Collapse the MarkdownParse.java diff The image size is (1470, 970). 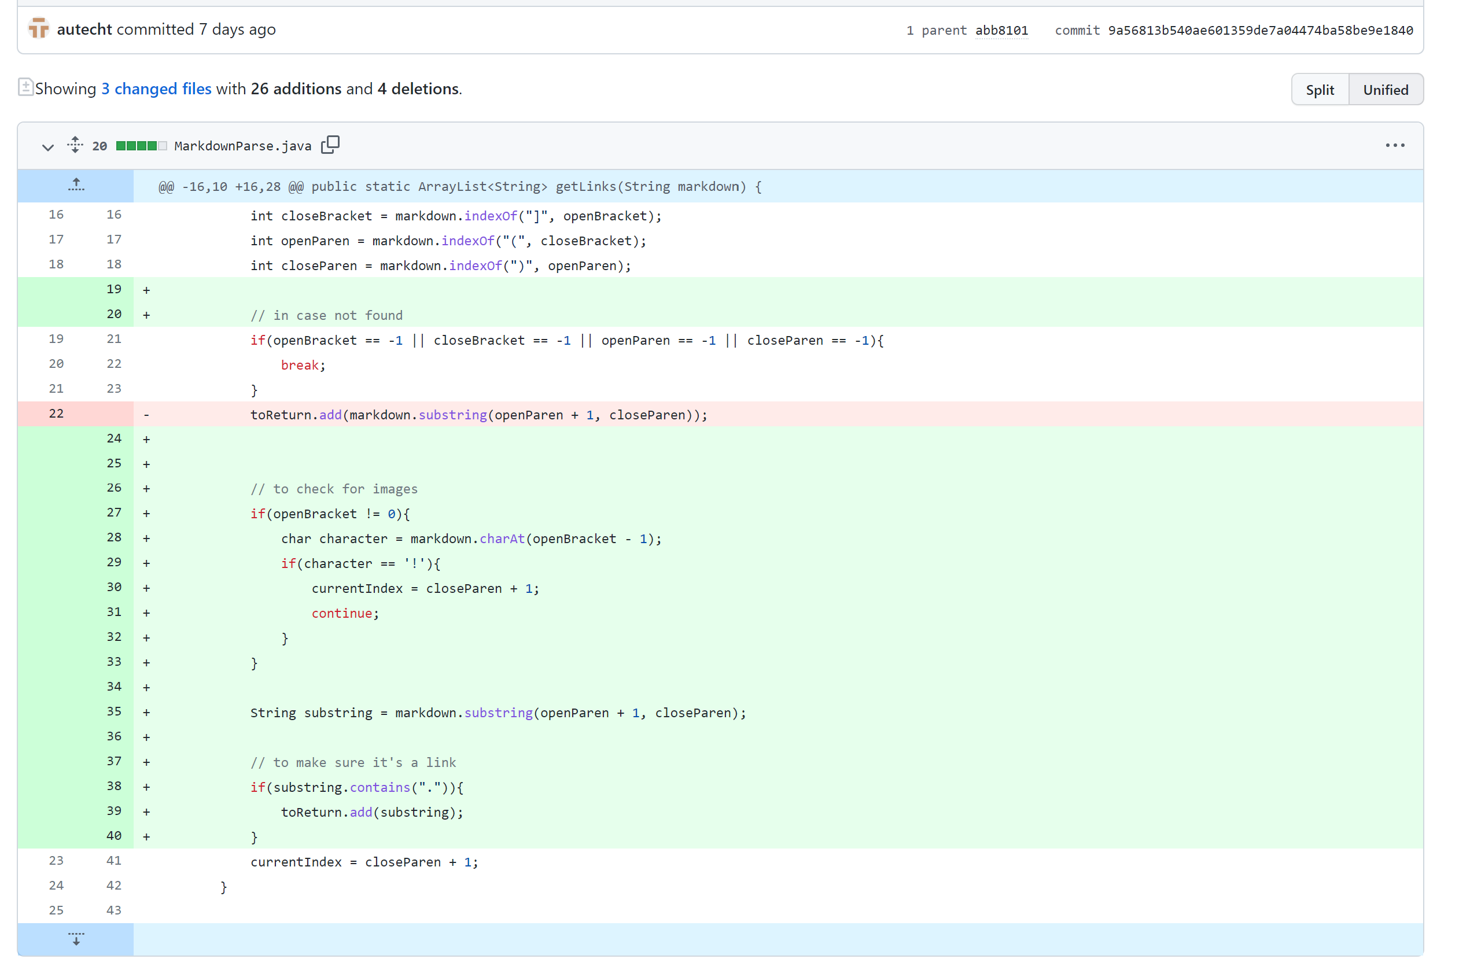(x=47, y=146)
